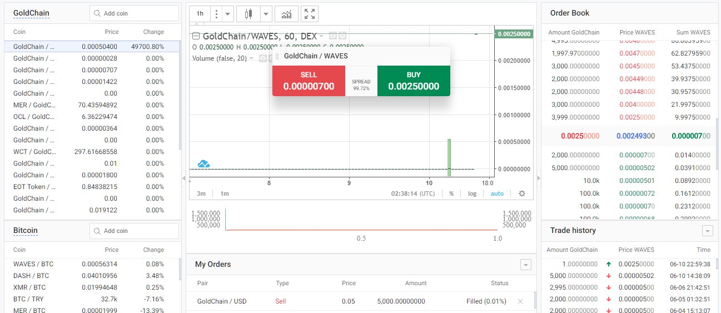Click the red SELL 0.00000700 button
This screenshot has height=313, width=721.
click(x=309, y=81)
